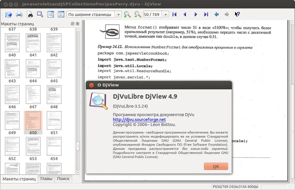Image resolution: width=295 pixels, height=190 pixels.
Task: Open a document with the folder icon
Action: (x=8, y=14)
